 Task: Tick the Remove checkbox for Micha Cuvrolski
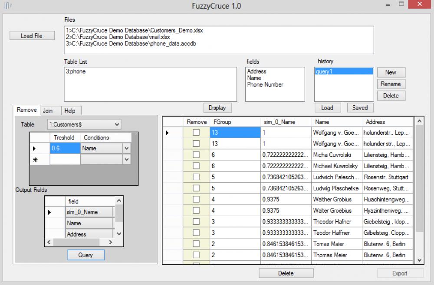[196, 155]
